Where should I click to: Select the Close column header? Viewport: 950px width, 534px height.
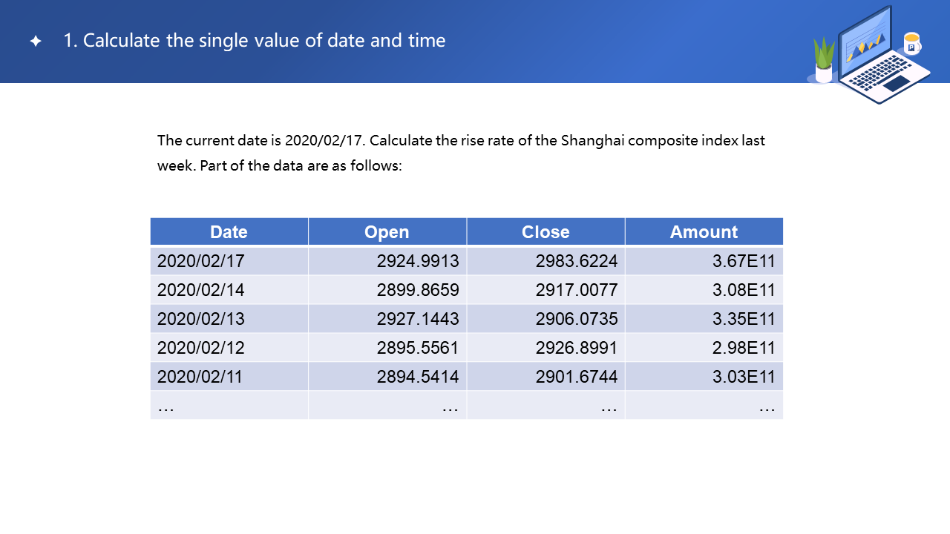(x=546, y=231)
